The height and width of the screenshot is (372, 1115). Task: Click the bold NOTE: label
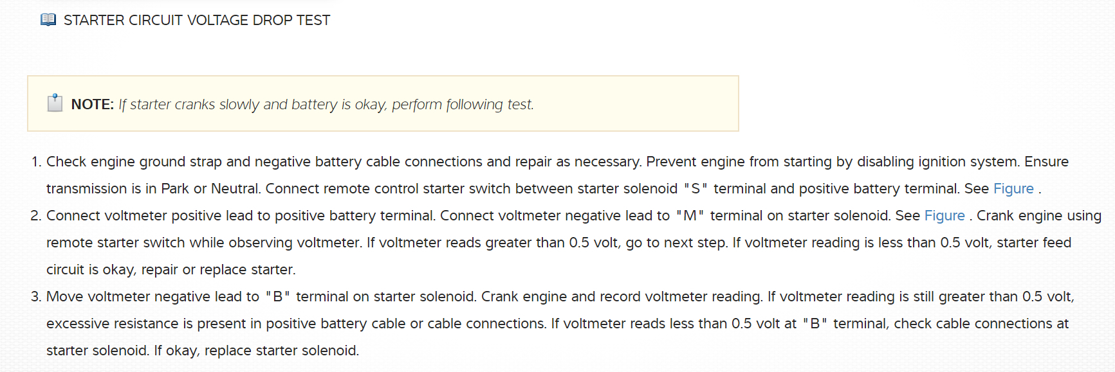pyautogui.click(x=92, y=105)
